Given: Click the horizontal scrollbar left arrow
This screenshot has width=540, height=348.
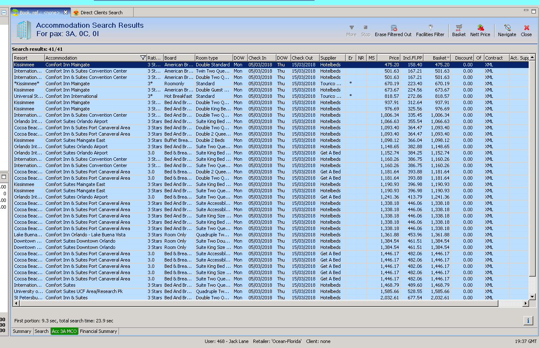Looking at the screenshot, I should coord(16,303).
